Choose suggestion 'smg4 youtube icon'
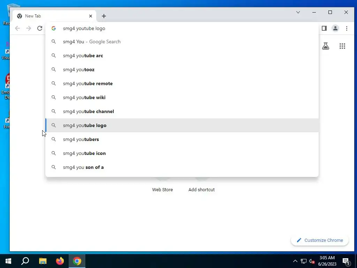 point(182,153)
